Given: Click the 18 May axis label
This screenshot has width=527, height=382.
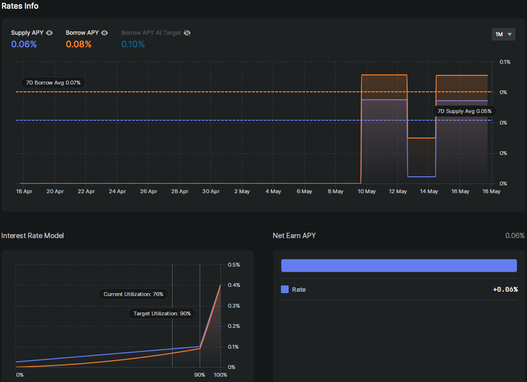Looking at the screenshot, I should pos(491,191).
